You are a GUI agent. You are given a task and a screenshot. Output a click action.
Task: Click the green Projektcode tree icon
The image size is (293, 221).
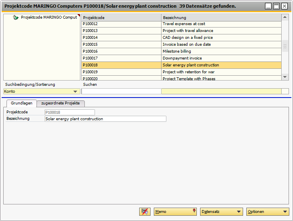click(x=16, y=18)
